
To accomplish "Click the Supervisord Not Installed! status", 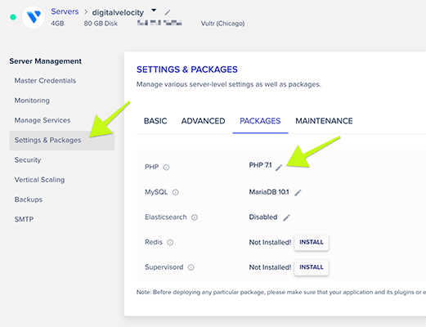I will (x=270, y=267).
